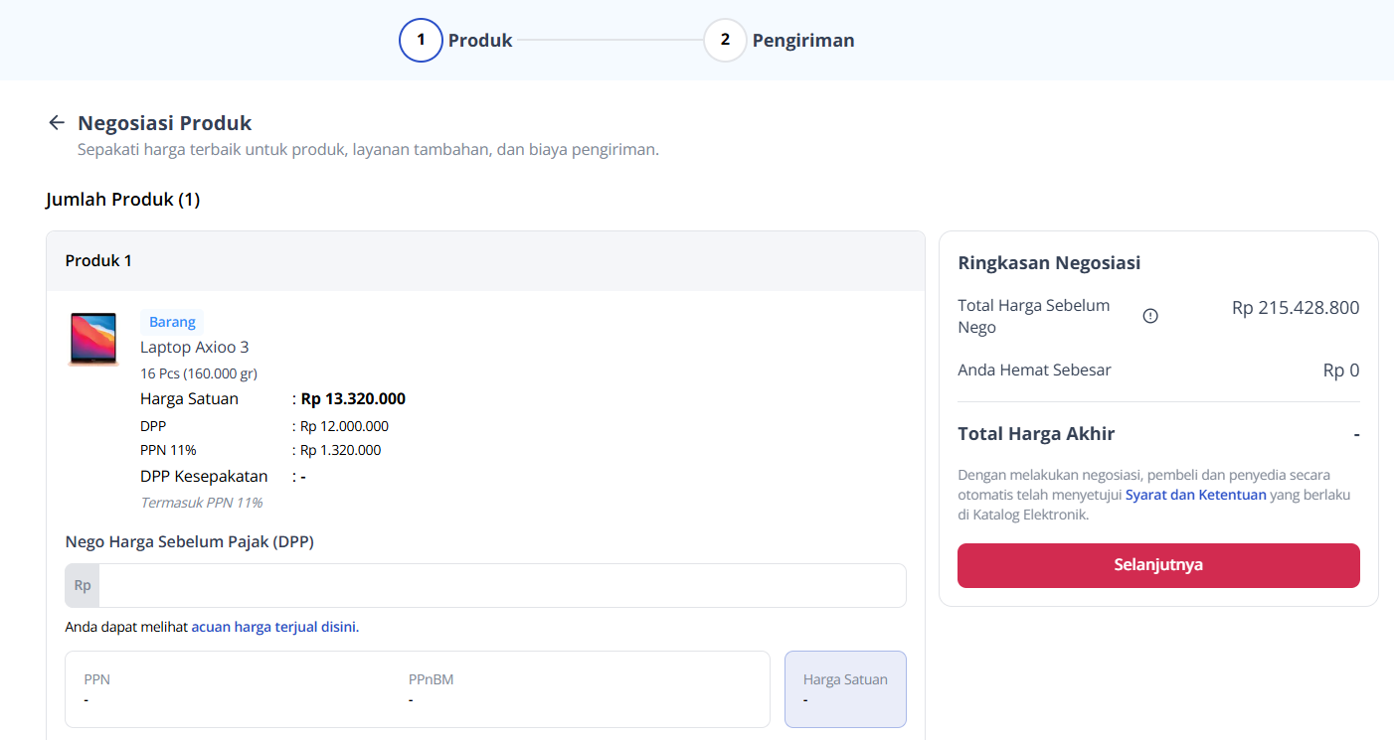The height and width of the screenshot is (740, 1394).
Task: Click the Selanjutnya button
Action: tap(1158, 565)
